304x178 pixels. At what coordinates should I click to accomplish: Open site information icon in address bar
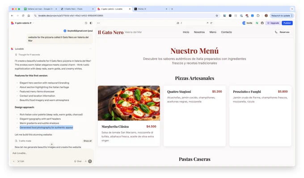35,16
